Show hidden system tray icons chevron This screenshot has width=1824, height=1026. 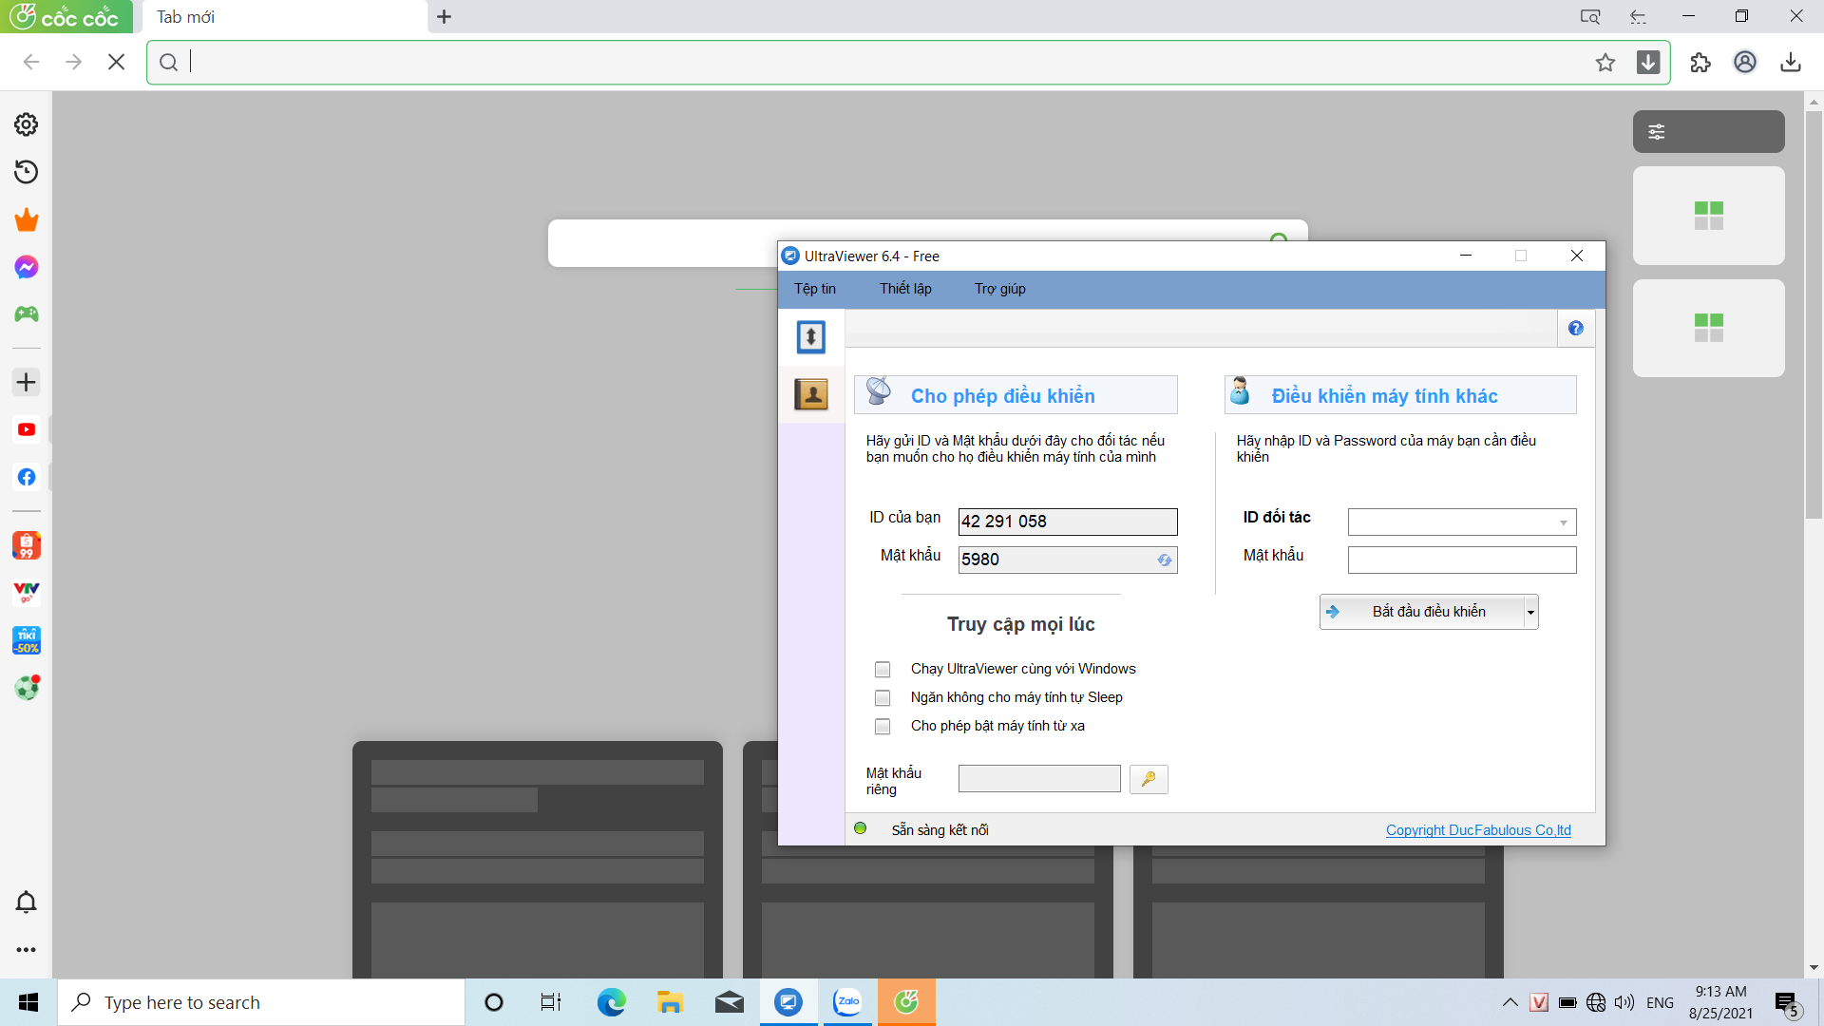pyautogui.click(x=1510, y=1002)
